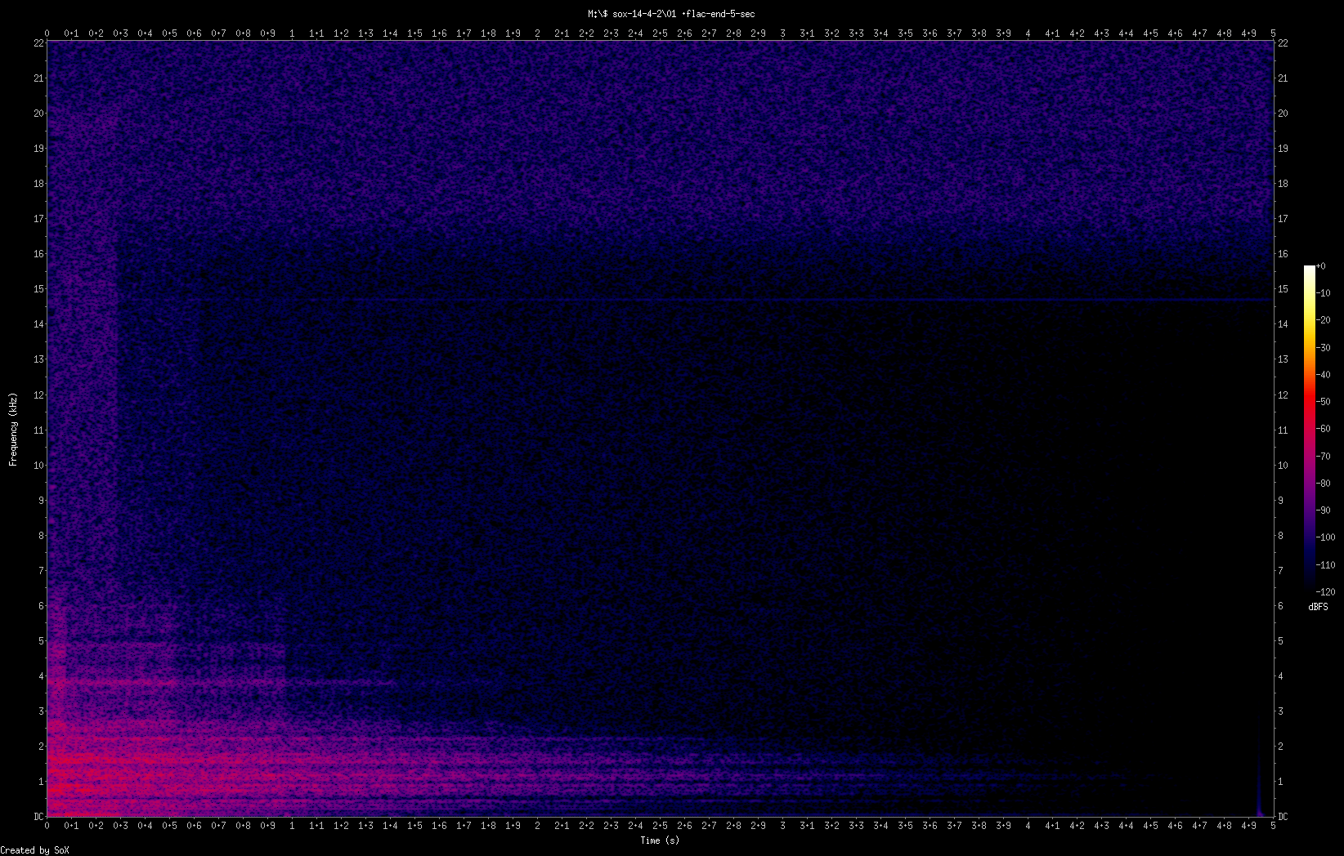The width and height of the screenshot is (1344, 856).
Task: Click the "2" second tick on the bottom time axis
Action: 537,826
